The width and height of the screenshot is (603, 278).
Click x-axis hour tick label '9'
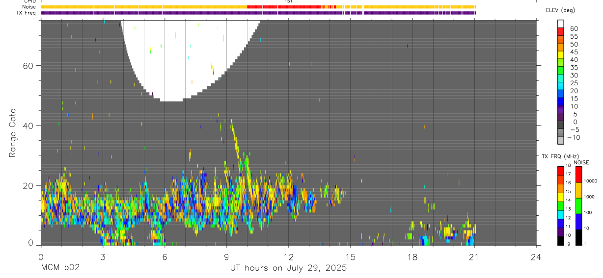pyautogui.click(x=226, y=256)
